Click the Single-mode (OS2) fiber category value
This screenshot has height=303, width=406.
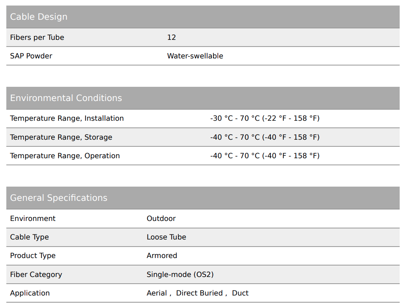coord(180,275)
